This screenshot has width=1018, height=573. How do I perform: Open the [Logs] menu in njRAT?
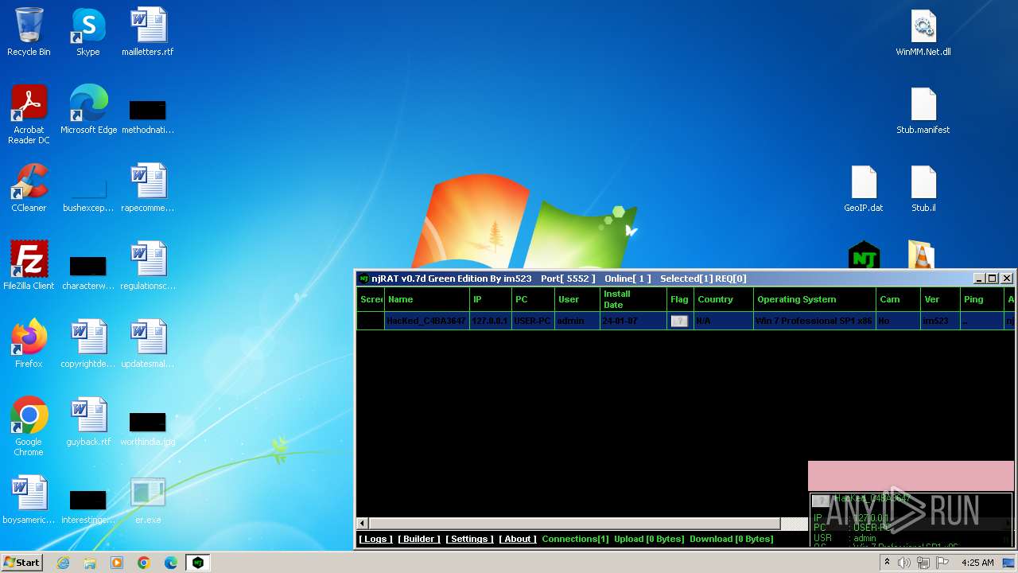click(x=376, y=539)
